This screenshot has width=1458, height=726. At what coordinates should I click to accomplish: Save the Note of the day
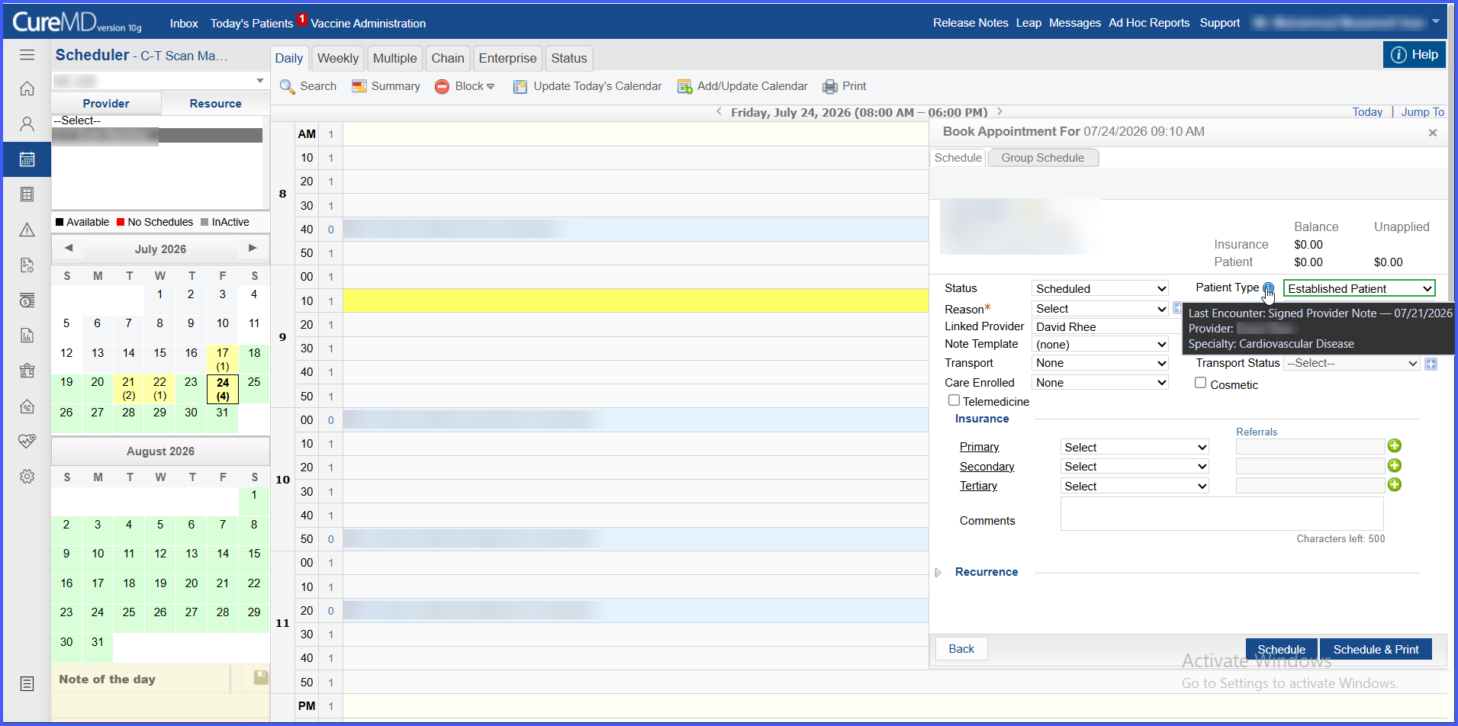point(261,677)
